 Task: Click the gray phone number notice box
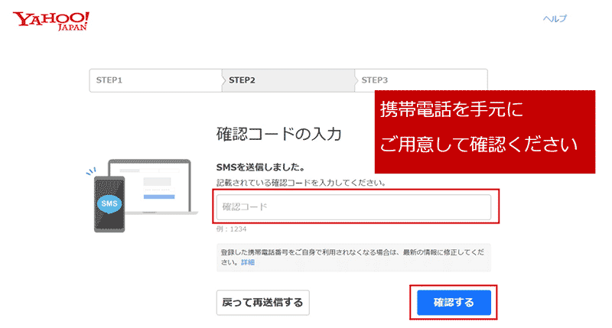point(353,257)
